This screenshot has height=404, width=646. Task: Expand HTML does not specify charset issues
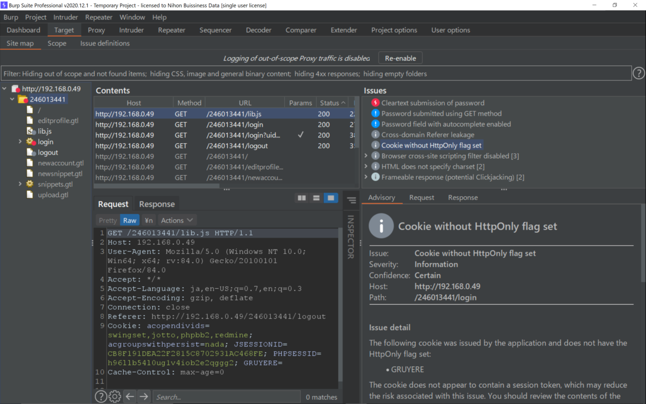[366, 166]
